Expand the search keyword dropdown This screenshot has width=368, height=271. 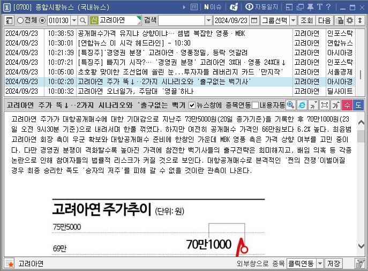pyautogui.click(x=208, y=20)
